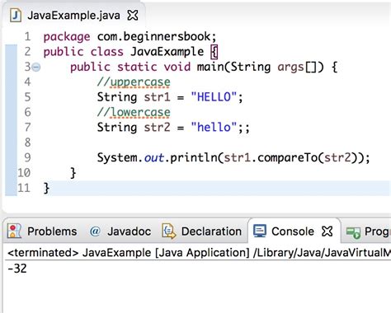391x313 pixels.
Task: Close the Console view tab
Action: 327,231
